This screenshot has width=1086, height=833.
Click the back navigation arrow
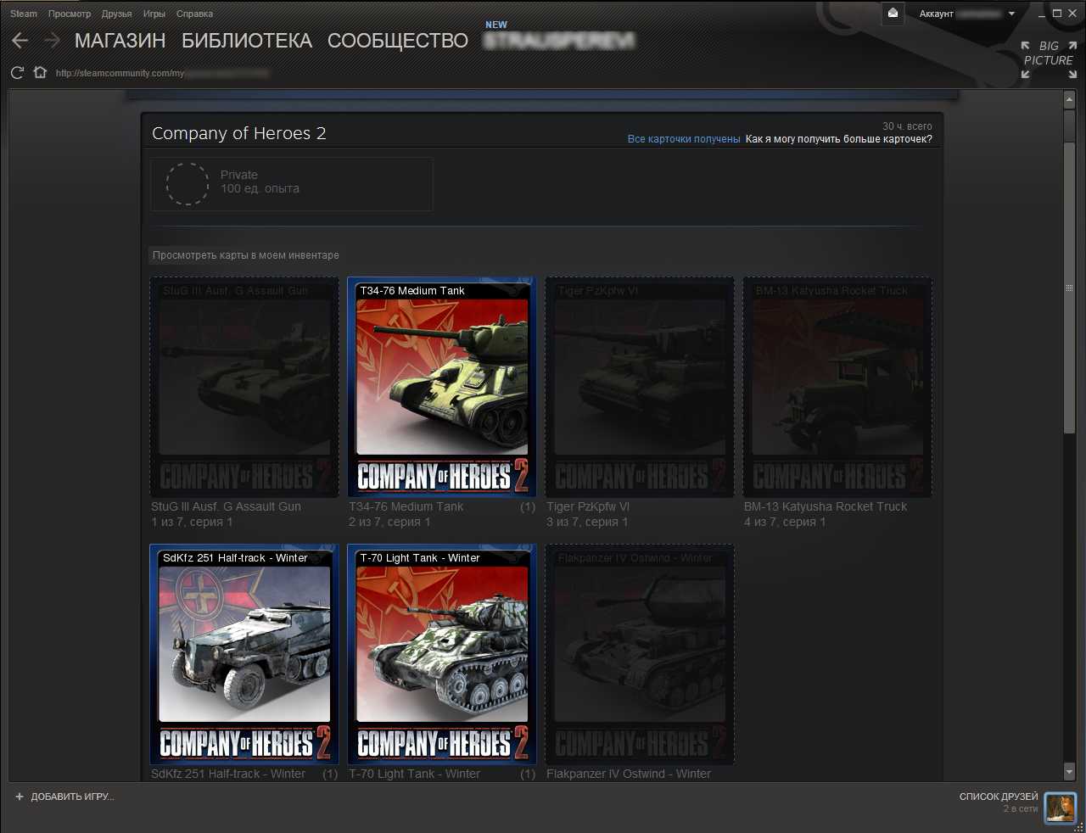[20, 41]
